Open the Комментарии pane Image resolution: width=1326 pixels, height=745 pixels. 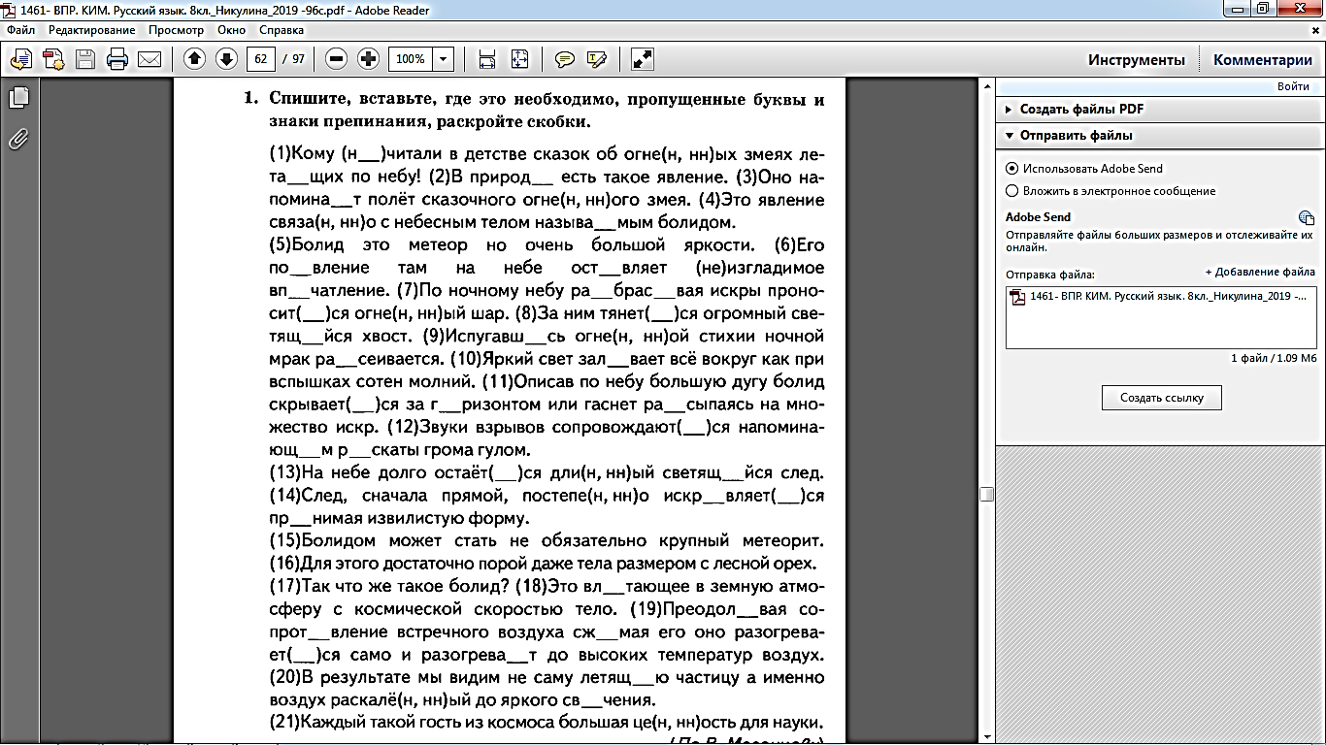[1262, 60]
